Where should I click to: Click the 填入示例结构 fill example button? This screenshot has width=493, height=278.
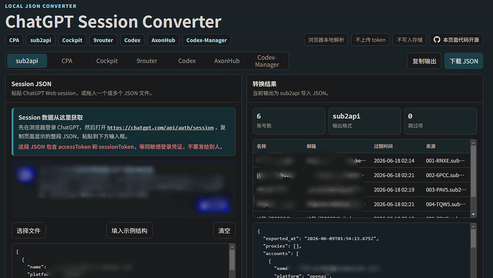129,230
